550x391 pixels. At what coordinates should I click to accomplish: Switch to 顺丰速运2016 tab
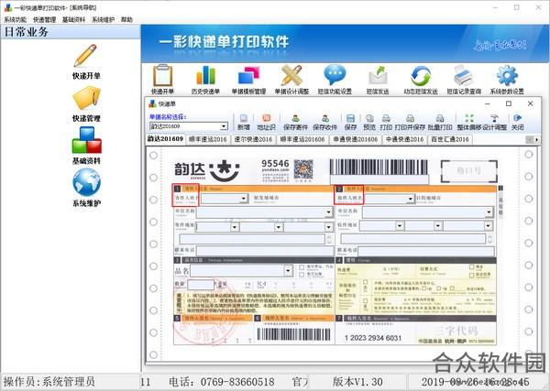tap(208, 139)
